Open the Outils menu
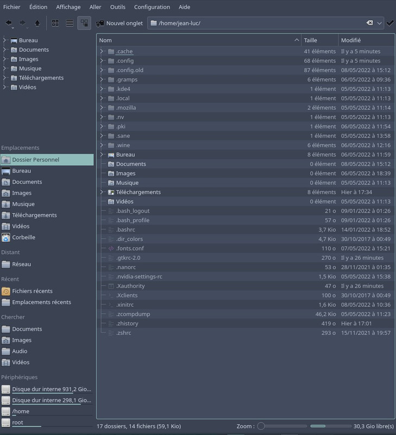 (x=118, y=7)
